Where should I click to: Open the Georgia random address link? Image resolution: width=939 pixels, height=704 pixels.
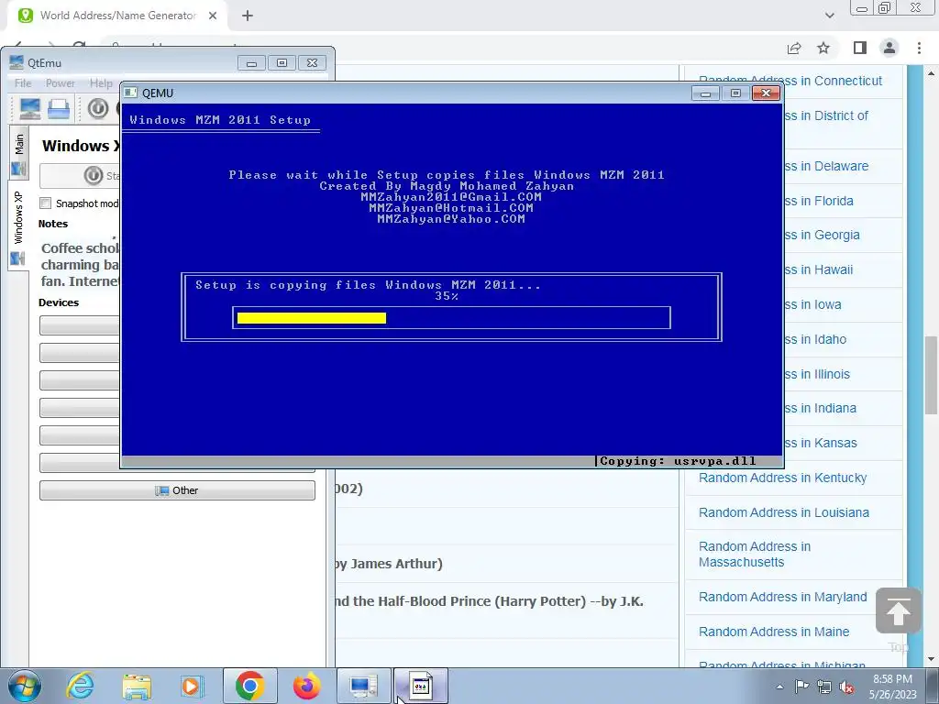tap(822, 236)
